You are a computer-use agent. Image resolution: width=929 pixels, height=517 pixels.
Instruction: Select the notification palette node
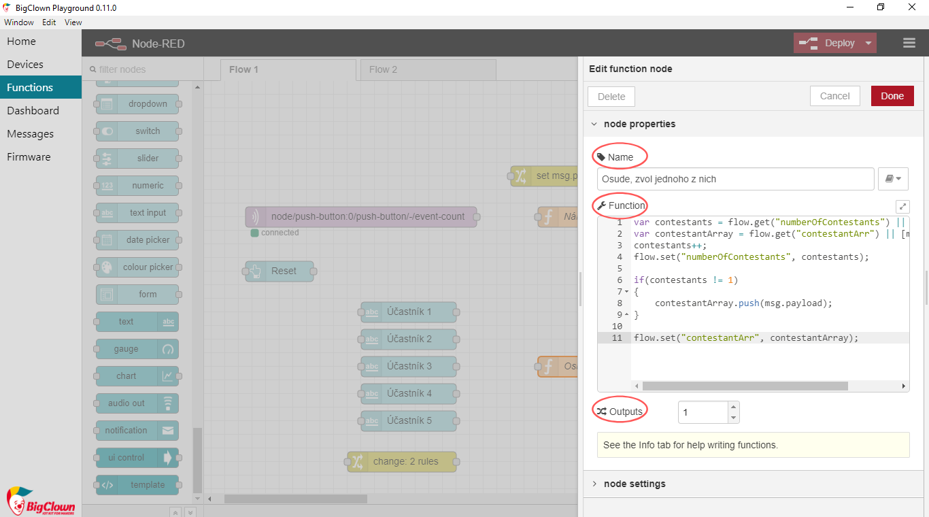tap(137, 431)
